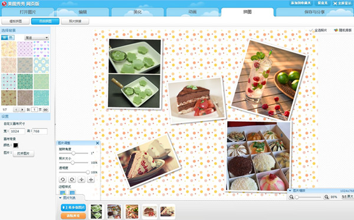Screen dimensions: 354x220
Task: Open the background category dropdown
Action: click(x=37, y=38)
